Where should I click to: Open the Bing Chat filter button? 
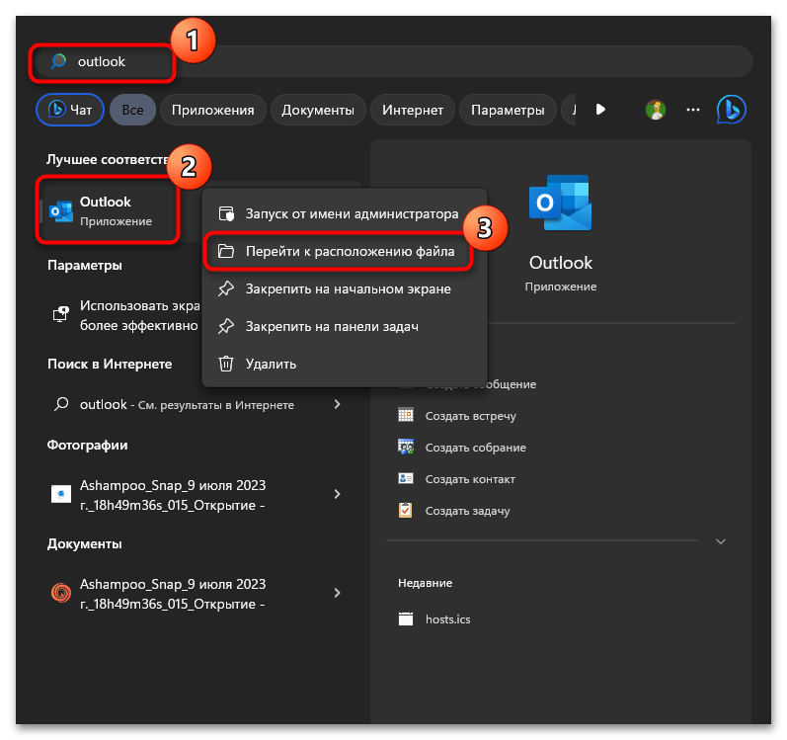(70, 110)
